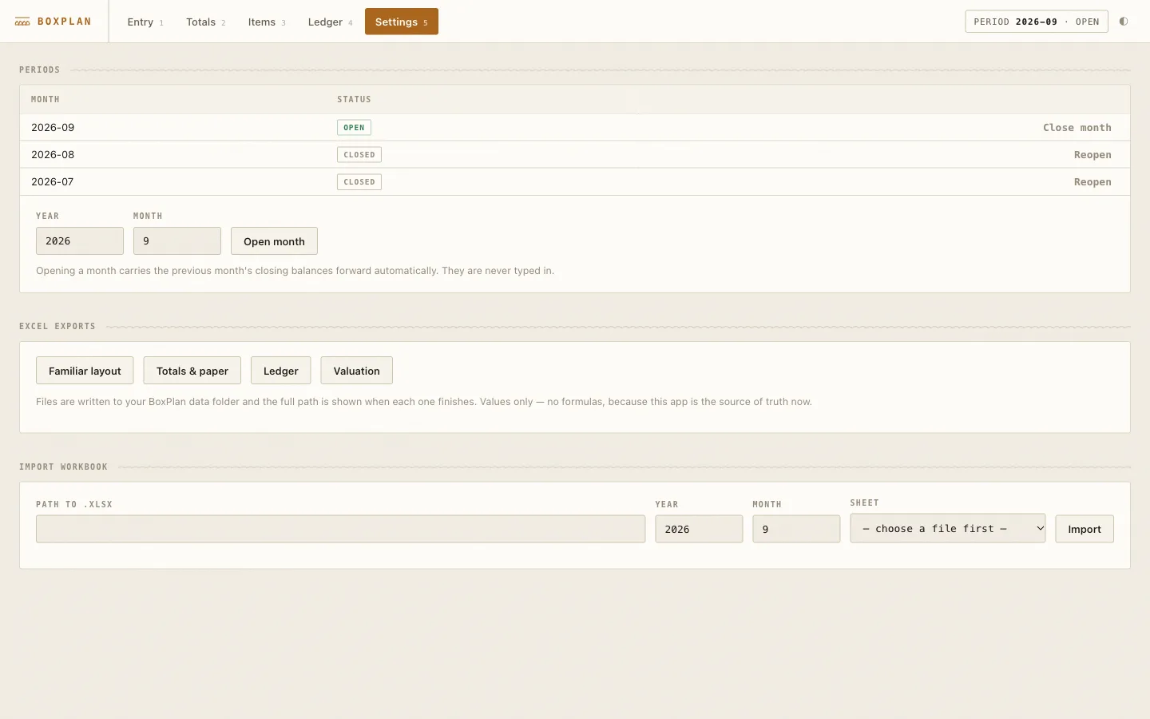Close month for period 2026-09

point(1077,128)
